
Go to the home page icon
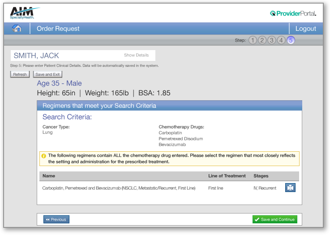[x=17, y=28]
